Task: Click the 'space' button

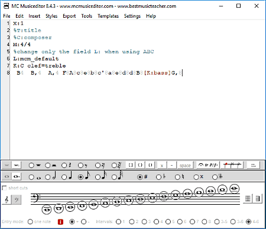Action: (x=185, y=165)
